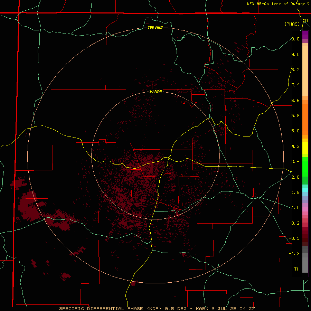Click the 100 NMI range ring label

155,27
